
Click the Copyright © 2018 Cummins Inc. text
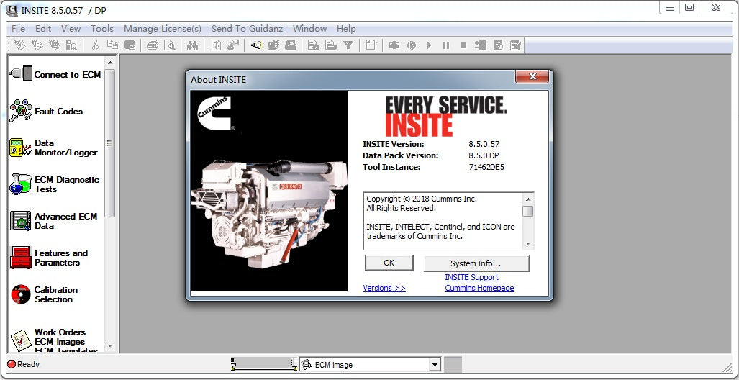click(422, 199)
